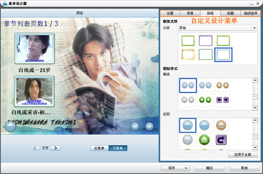Viewport: 263px width, 174px height.
Task: Select the purple frame style
Action: 206,41
